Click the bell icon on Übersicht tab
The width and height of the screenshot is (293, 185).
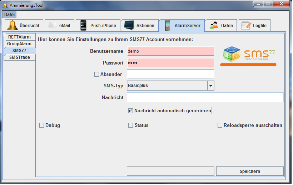[12, 26]
